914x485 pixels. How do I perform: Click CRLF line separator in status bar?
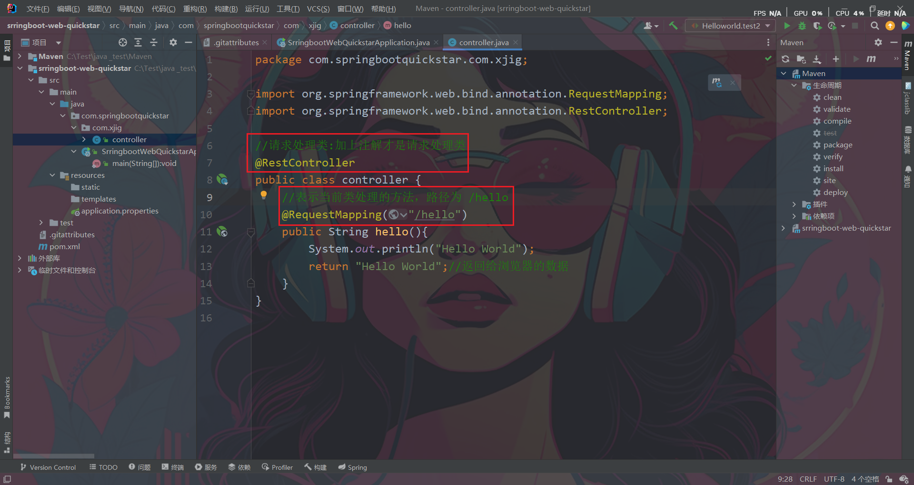(808, 479)
